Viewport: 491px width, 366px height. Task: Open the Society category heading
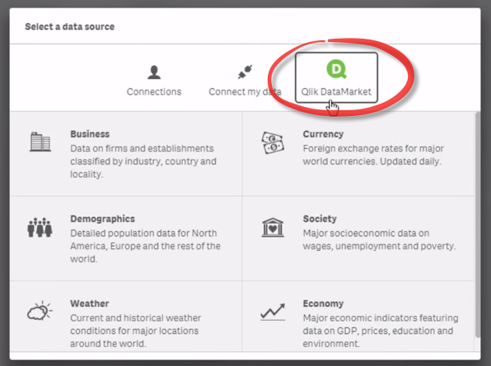[x=320, y=219]
